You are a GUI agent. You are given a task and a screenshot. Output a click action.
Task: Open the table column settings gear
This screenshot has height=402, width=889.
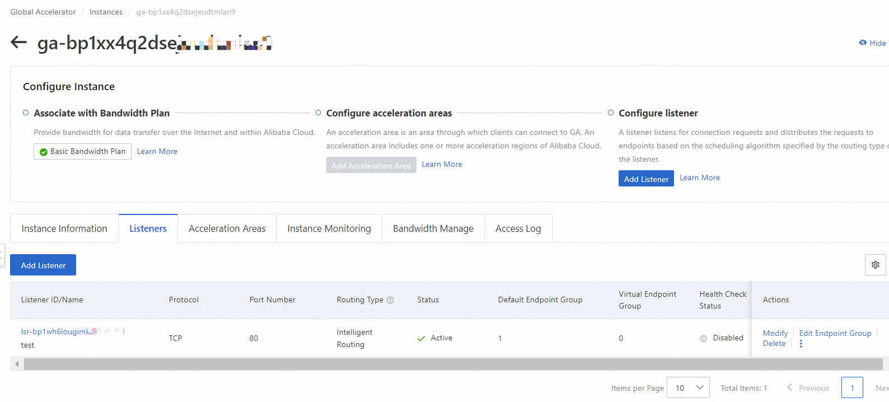876,265
